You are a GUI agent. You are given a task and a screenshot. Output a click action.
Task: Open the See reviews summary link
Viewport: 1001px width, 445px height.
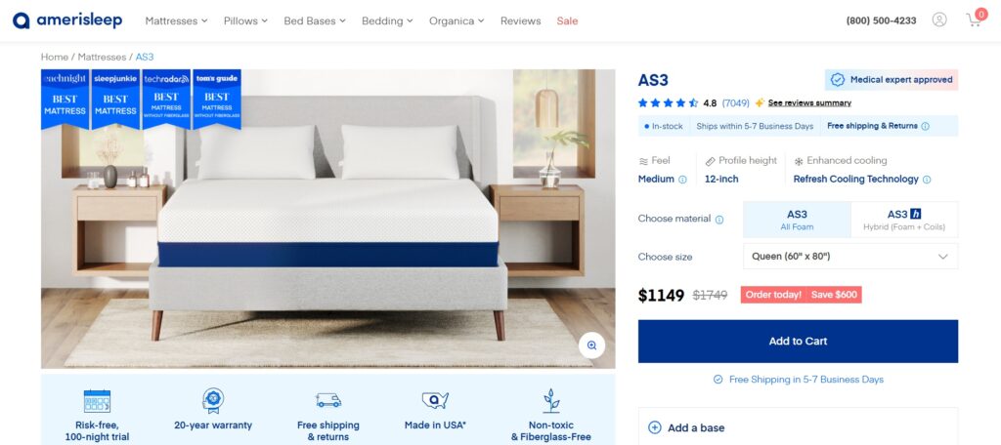[809, 102]
